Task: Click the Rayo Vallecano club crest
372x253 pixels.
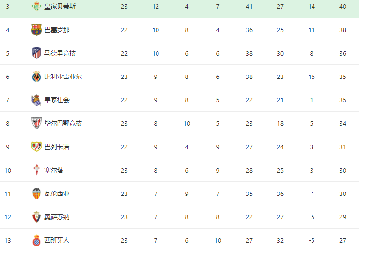Action: [x=37, y=147]
